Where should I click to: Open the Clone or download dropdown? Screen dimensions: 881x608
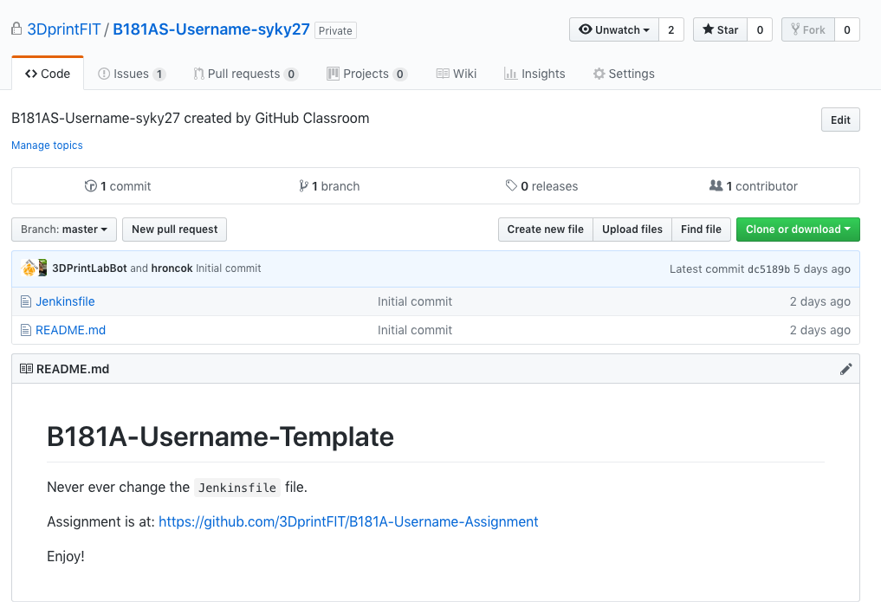click(x=797, y=230)
